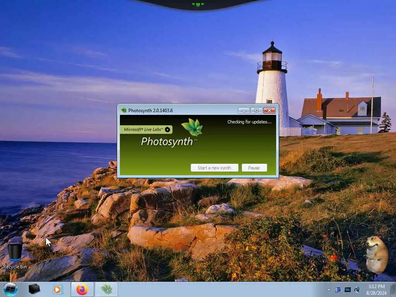Open the black box taskbar icon
The image size is (396, 297).
click(x=34, y=289)
